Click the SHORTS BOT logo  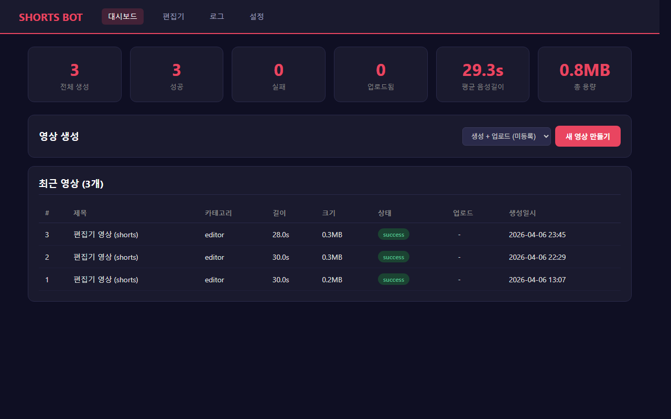coord(51,17)
